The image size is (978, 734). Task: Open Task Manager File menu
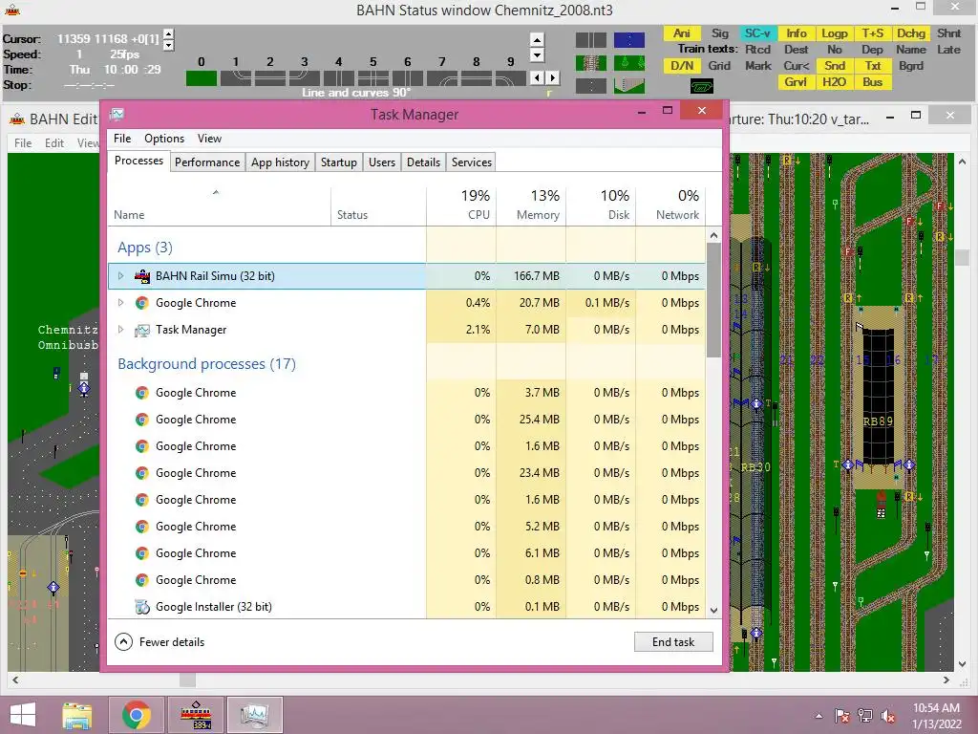coord(122,139)
